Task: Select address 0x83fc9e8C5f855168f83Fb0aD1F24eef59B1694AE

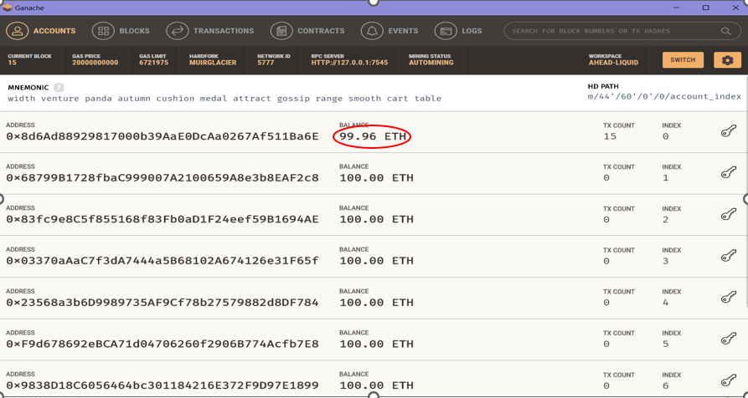Action: click(162, 219)
